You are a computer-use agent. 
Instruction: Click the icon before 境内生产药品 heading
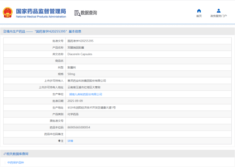coord(4,32)
